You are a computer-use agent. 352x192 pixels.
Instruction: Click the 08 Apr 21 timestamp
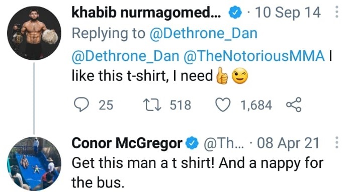[x=288, y=143]
